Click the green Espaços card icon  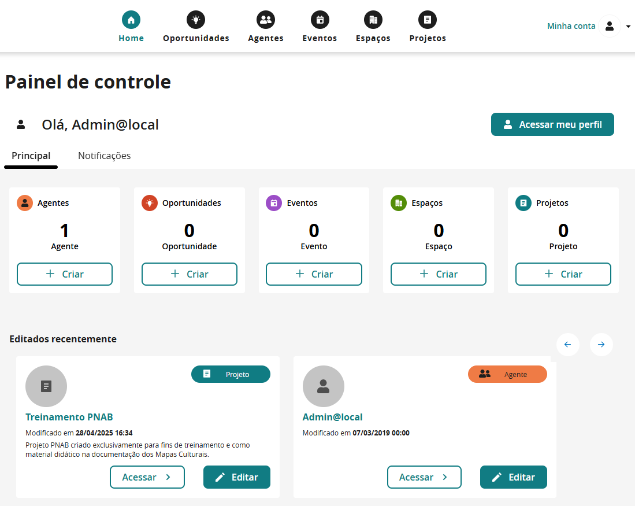[x=398, y=203]
